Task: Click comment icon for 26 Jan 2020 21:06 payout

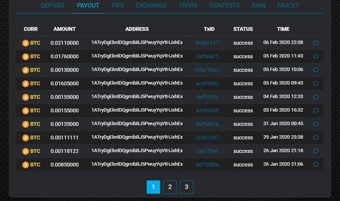Action: pos(315,165)
